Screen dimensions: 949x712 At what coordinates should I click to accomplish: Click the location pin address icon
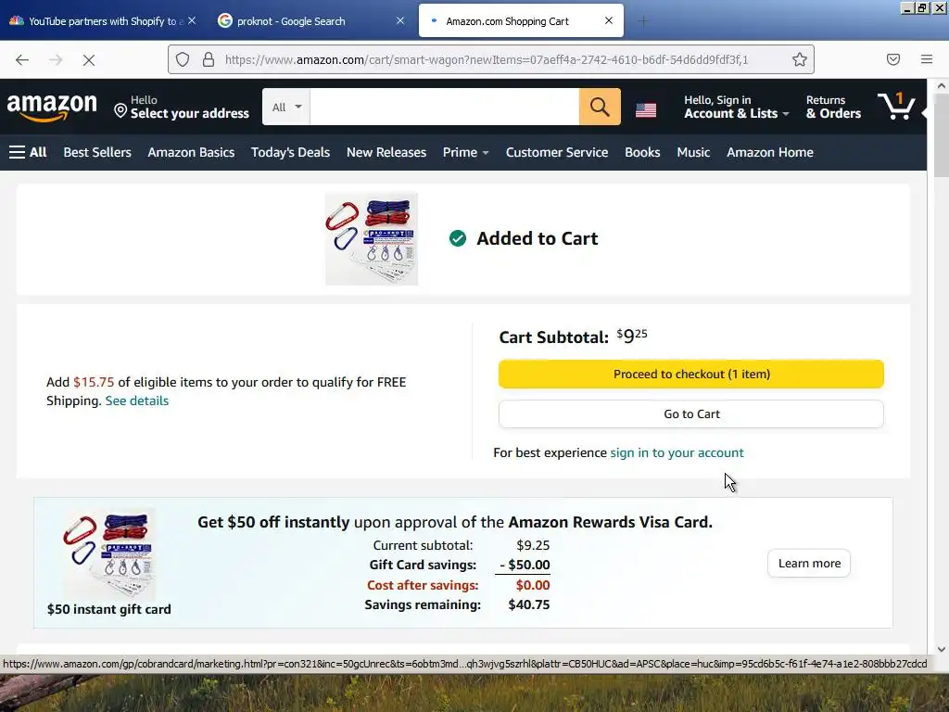(120, 111)
